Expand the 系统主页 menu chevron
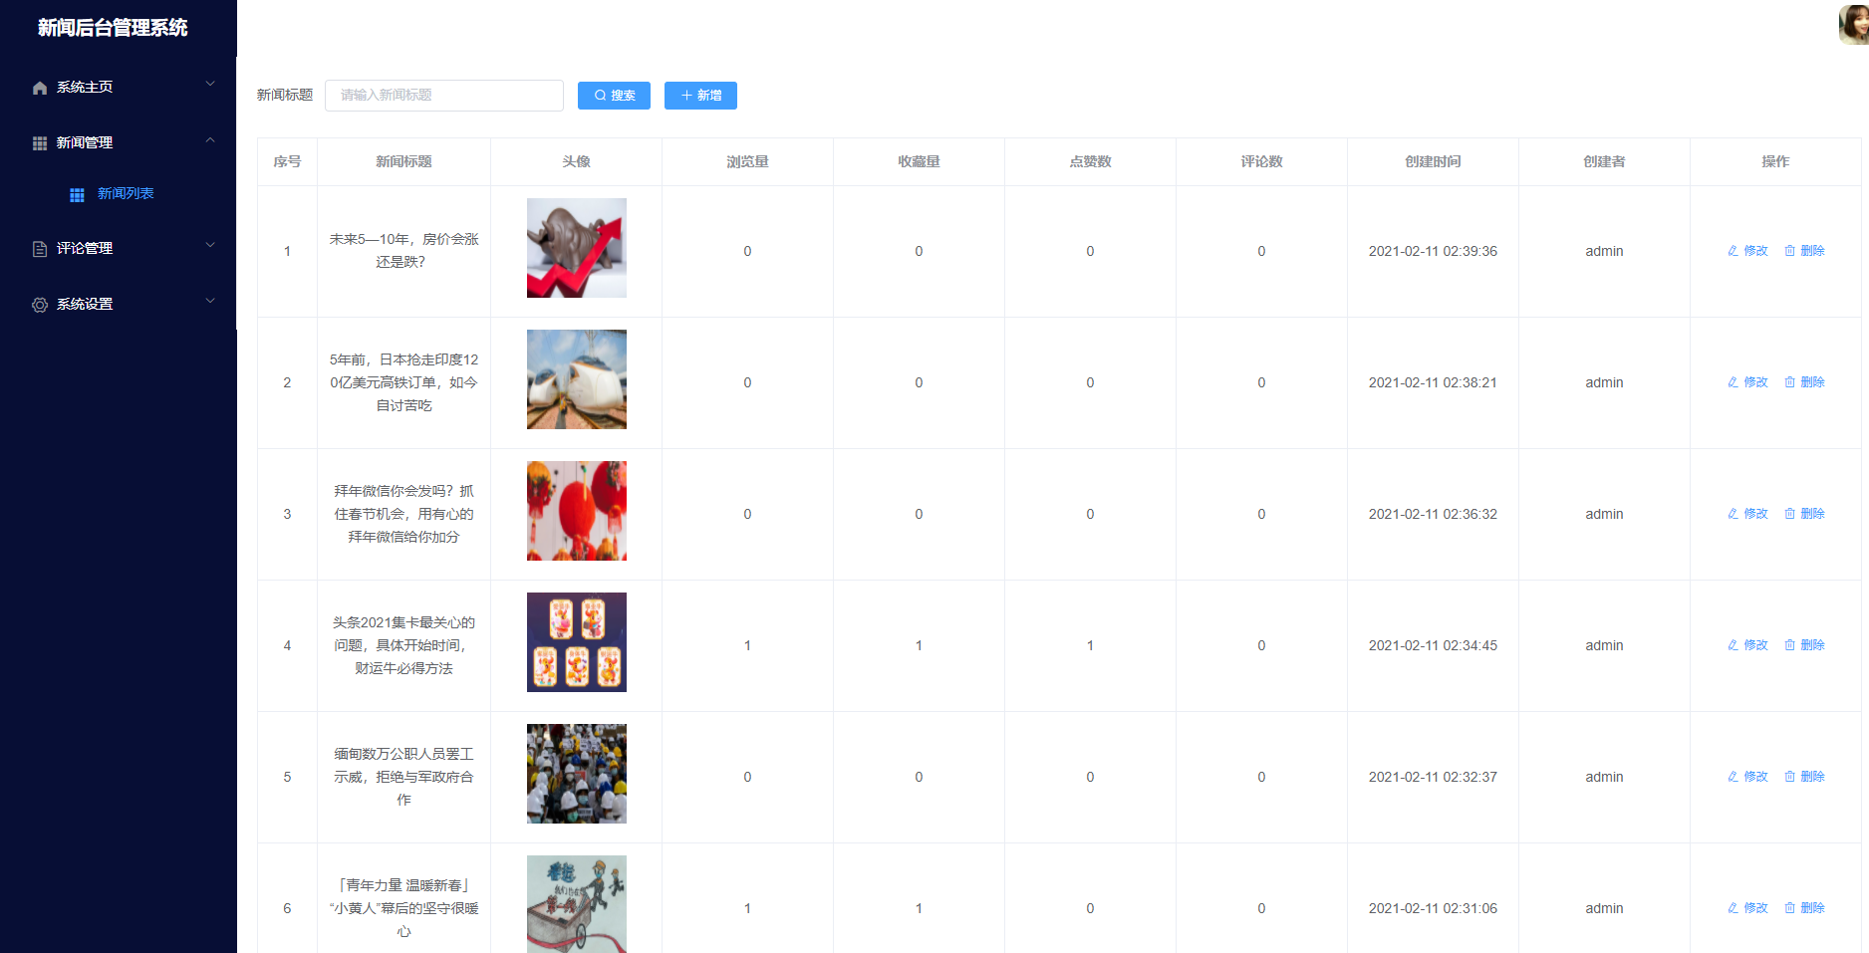Viewport: 1869px width, 953px height. (x=210, y=84)
